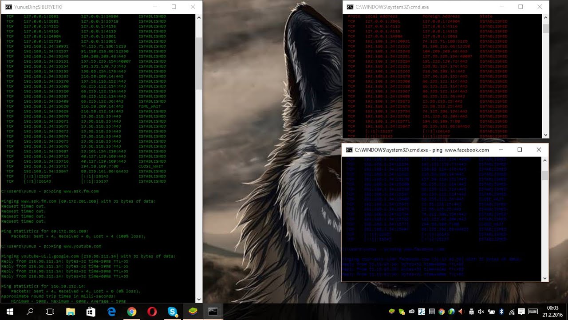Click the Bluetooth tray icon
Viewport: 568px width, 320px height.
tap(501, 312)
